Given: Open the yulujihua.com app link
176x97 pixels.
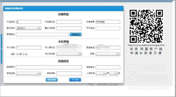Looking at the screenshot, I should (146, 45).
